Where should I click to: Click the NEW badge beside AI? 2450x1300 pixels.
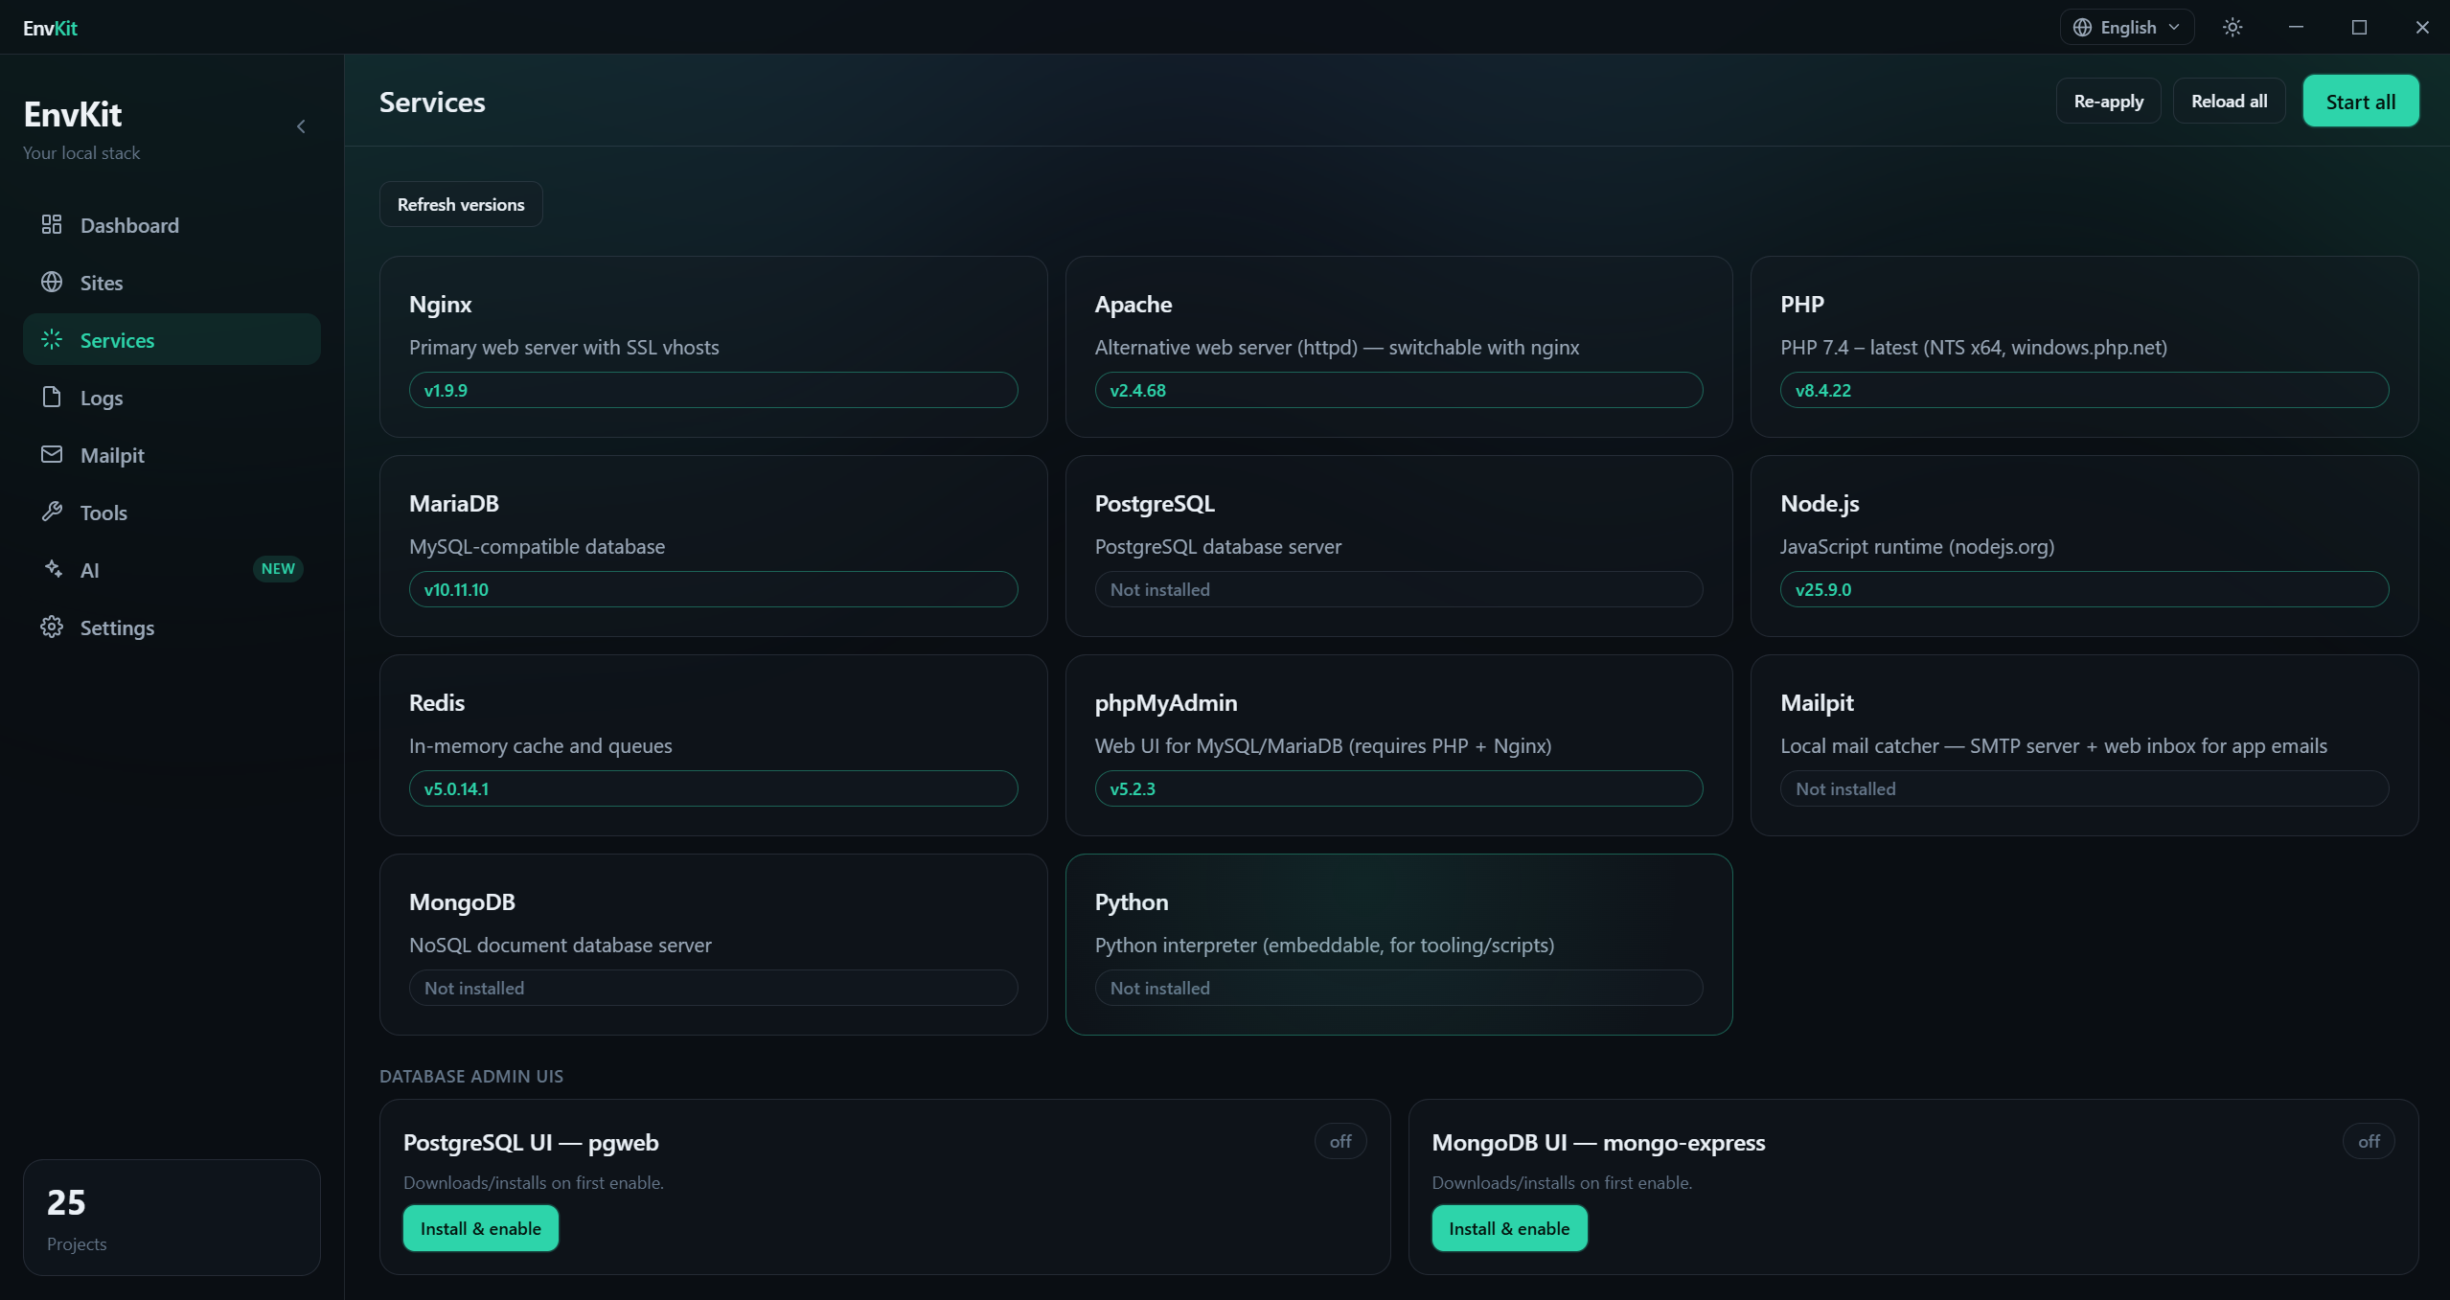tap(278, 569)
